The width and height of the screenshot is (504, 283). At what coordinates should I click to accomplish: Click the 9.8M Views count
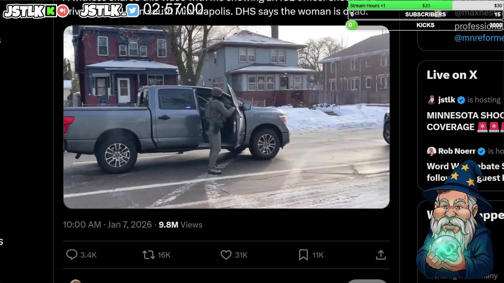pyautogui.click(x=180, y=225)
